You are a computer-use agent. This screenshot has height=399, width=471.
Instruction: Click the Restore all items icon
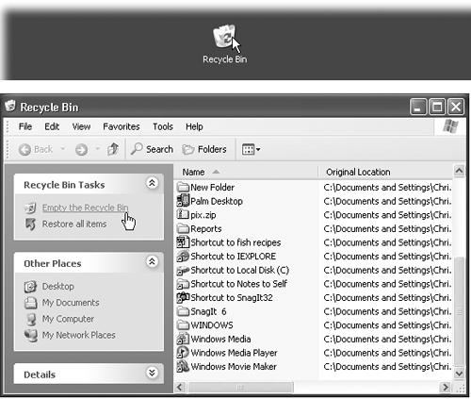(30, 224)
